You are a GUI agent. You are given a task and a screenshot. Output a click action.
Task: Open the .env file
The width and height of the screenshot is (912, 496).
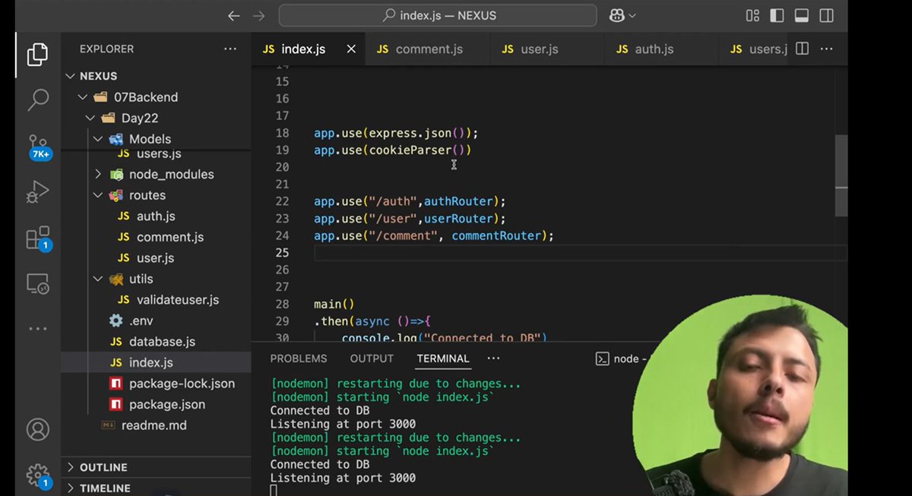click(156, 321)
